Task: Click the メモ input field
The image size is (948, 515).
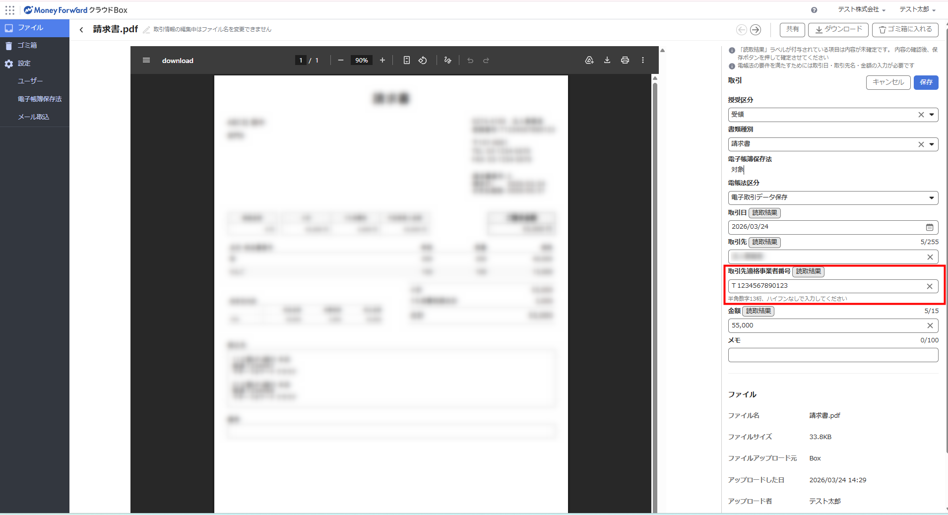Action: (832, 355)
